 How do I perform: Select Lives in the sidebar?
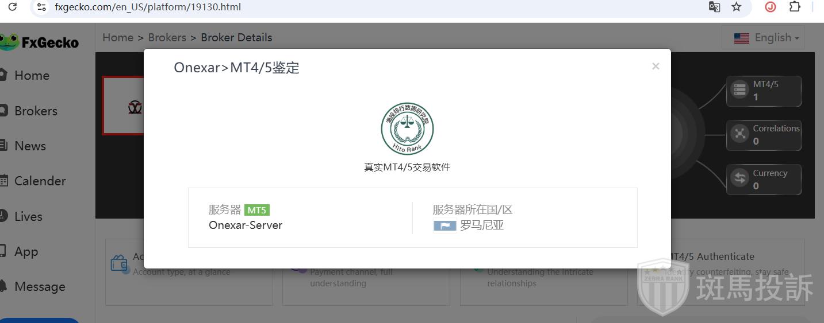click(x=28, y=216)
